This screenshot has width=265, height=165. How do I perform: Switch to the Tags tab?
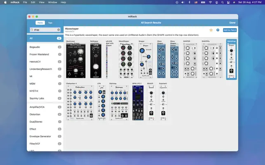[50, 23]
